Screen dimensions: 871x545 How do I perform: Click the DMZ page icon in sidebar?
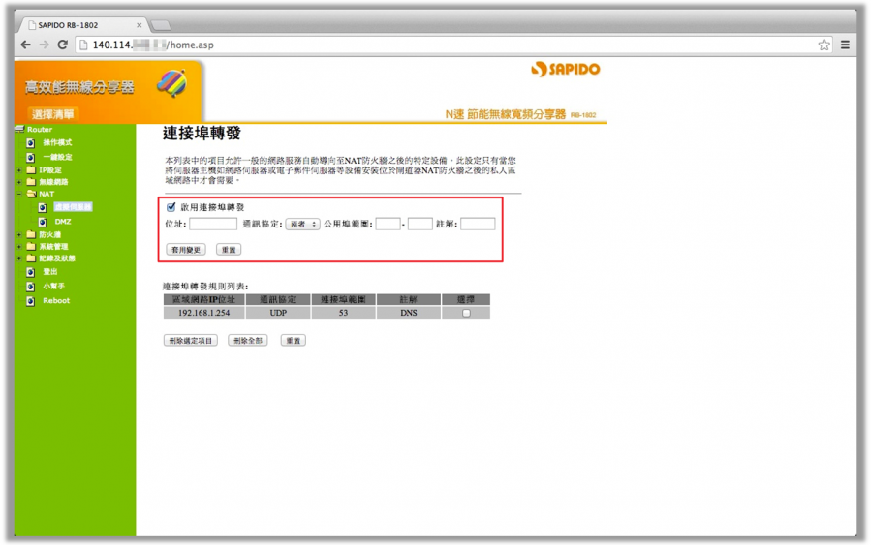(43, 222)
